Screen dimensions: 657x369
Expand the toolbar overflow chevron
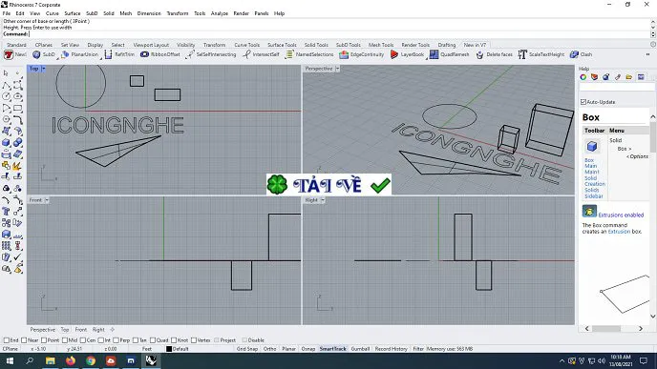[x=647, y=54]
